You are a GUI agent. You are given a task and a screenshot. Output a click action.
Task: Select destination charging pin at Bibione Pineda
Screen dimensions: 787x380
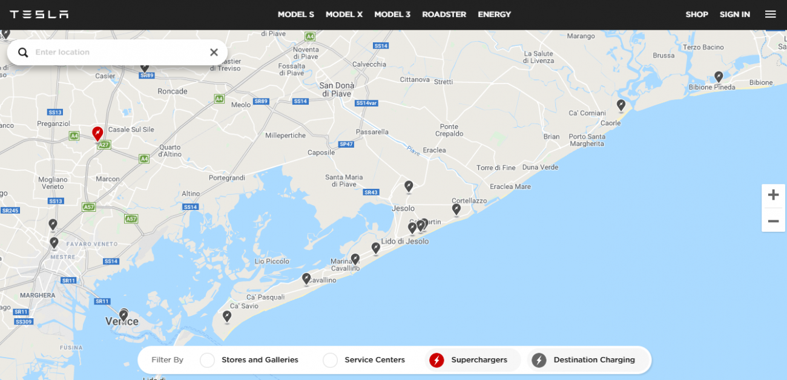point(719,77)
